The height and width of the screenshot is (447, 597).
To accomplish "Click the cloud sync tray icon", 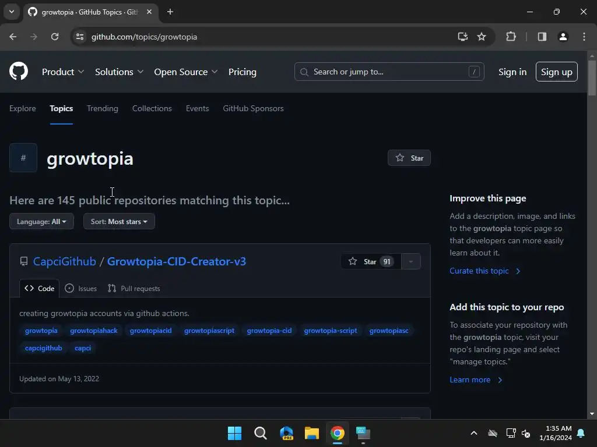I will pos(493,433).
